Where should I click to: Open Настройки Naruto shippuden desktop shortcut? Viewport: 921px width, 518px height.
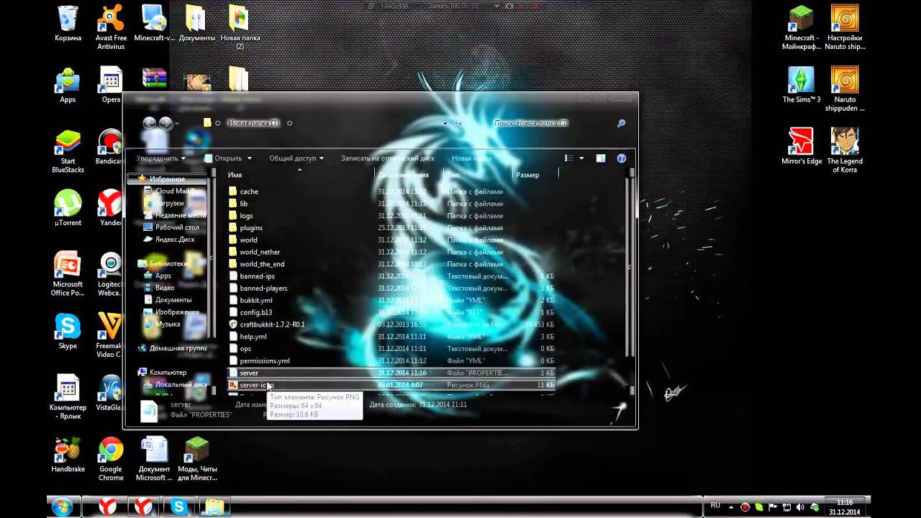tap(845, 27)
